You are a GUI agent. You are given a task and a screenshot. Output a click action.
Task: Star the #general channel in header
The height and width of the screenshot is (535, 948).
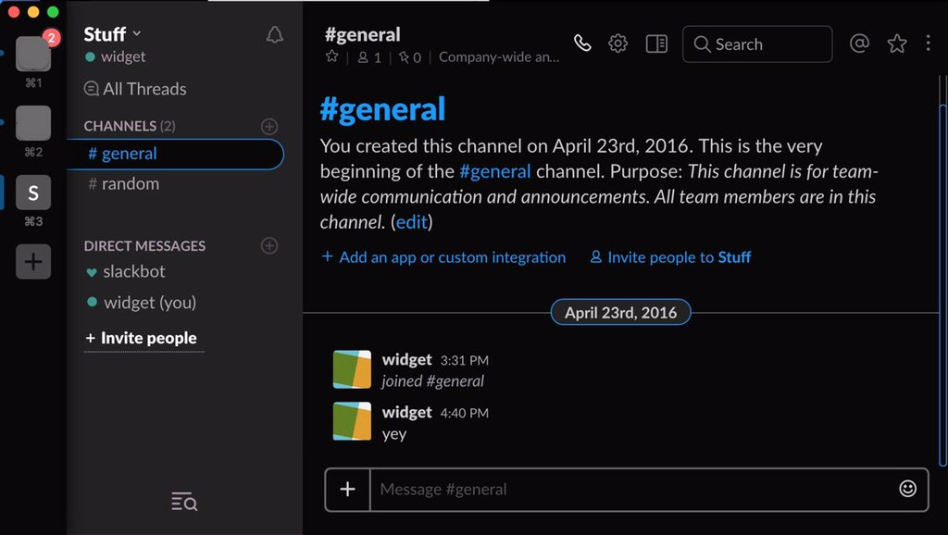332,57
